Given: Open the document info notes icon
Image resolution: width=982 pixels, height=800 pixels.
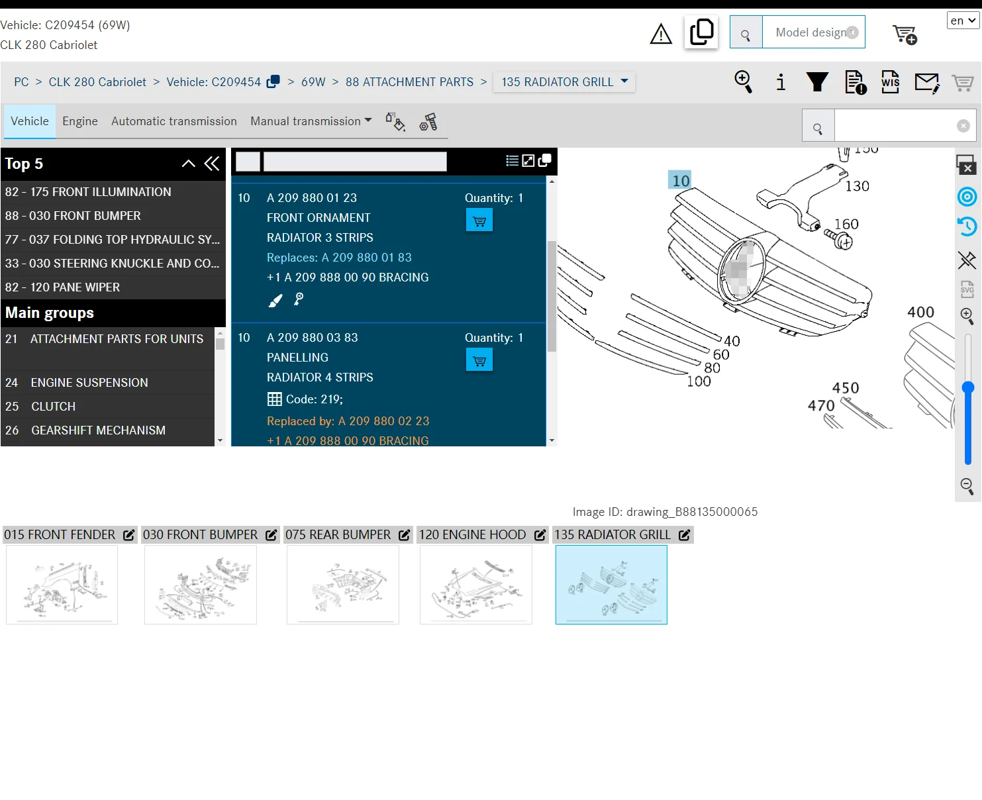Looking at the screenshot, I should 856,82.
